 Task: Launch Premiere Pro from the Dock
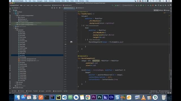click(x=94, y=97)
